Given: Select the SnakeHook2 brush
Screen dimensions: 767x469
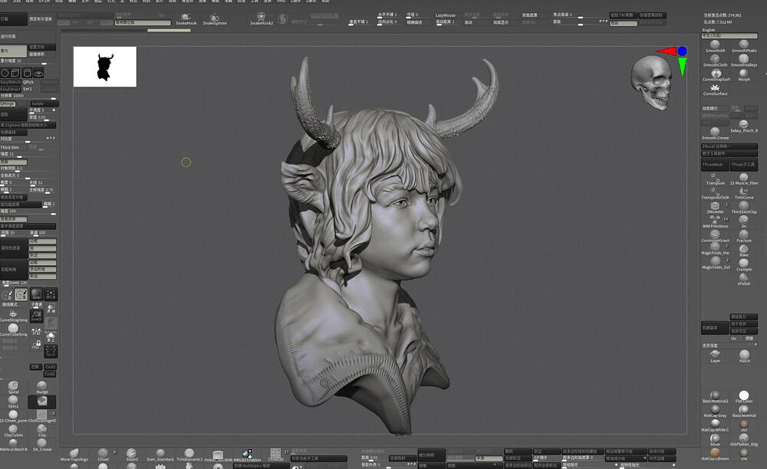Looking at the screenshot, I should point(262,20).
